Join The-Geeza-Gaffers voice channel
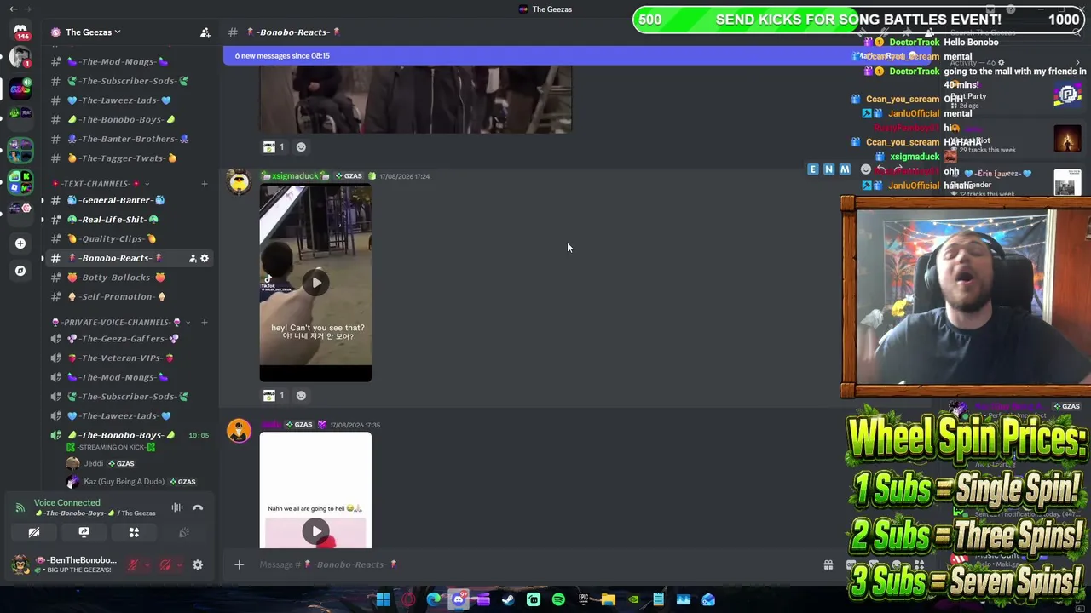1091x613 pixels. (128, 339)
